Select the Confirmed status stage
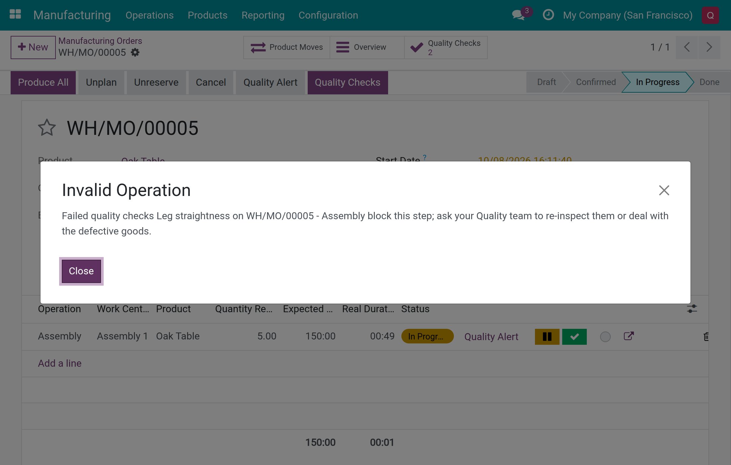This screenshot has width=731, height=465. 596,82
